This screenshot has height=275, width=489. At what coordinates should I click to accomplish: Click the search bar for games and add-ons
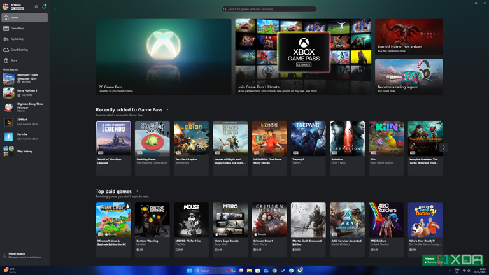pyautogui.click(x=269, y=9)
